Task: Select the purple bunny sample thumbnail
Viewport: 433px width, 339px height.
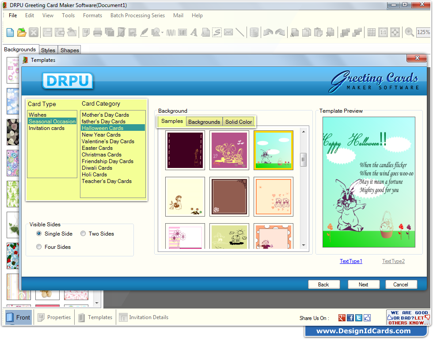Action: click(x=229, y=150)
